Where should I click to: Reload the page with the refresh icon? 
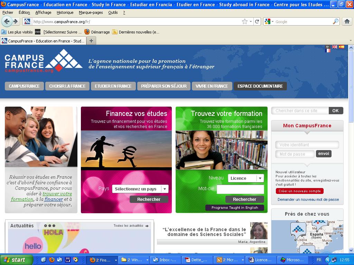tap(257, 22)
